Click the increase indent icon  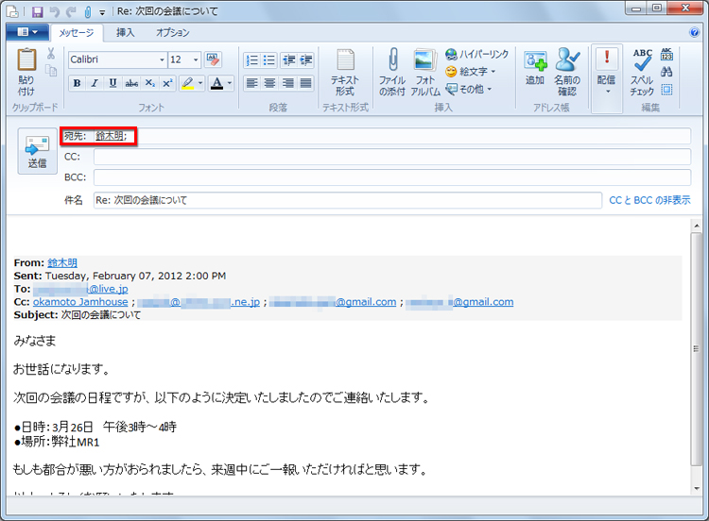tap(306, 60)
